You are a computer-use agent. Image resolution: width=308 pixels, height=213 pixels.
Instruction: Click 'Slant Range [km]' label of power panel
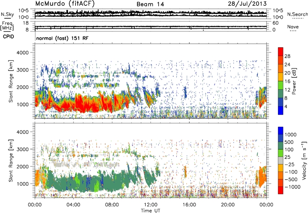(11, 81)
